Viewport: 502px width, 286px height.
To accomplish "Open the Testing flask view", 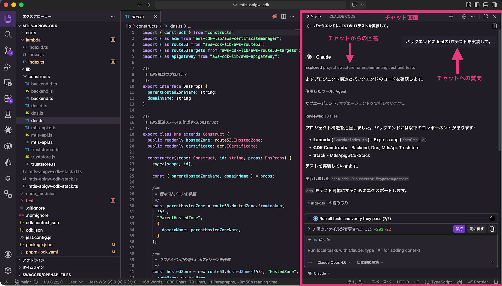I will tap(8, 114).
